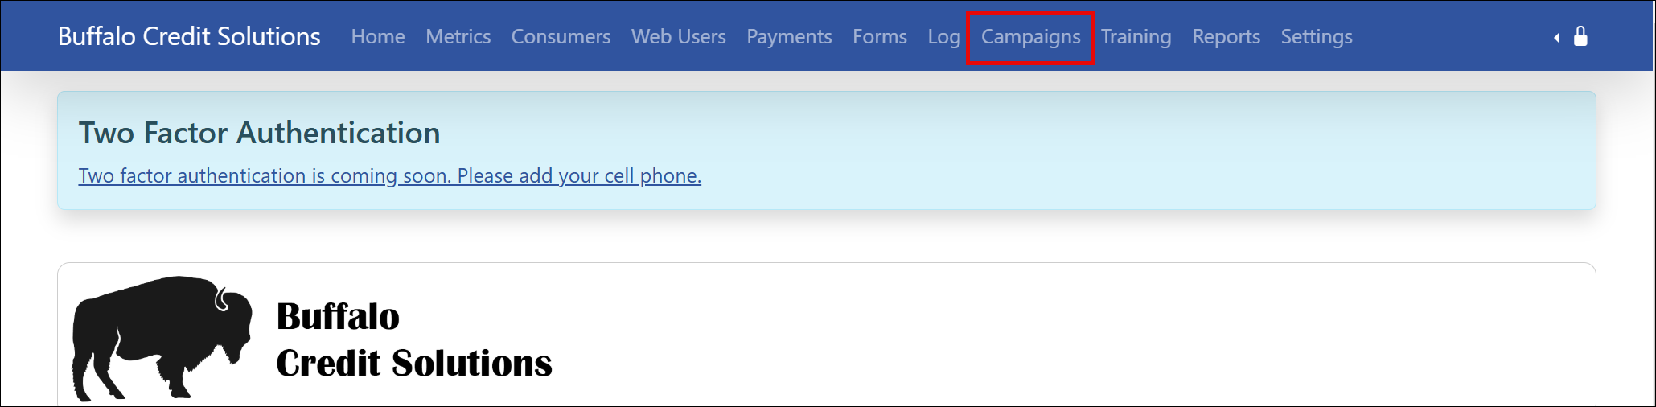Image resolution: width=1656 pixels, height=407 pixels.
Task: Click the Two Factor Authentication heading
Action: tap(259, 133)
